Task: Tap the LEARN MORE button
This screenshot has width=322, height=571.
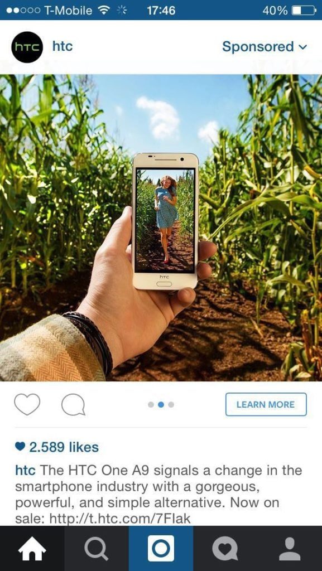Action: tap(266, 404)
